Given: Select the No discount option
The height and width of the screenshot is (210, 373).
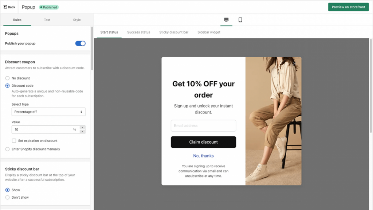Looking at the screenshot, I should 7,78.
